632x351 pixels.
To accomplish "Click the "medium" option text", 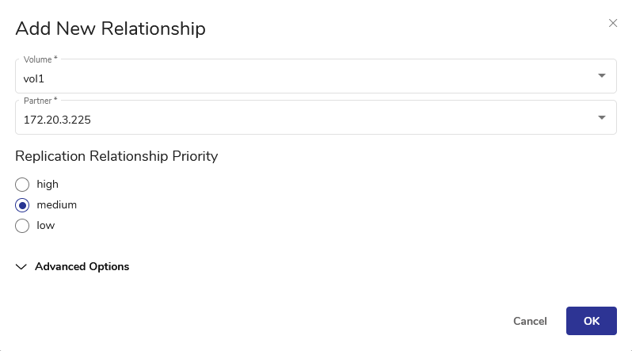I will pos(56,205).
